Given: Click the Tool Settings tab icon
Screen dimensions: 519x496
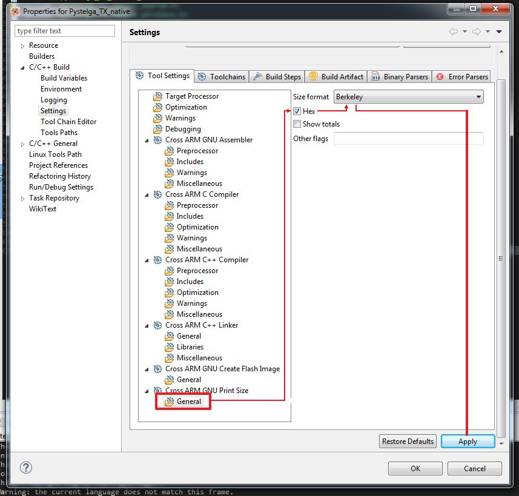Looking at the screenshot, I should click(x=140, y=76).
